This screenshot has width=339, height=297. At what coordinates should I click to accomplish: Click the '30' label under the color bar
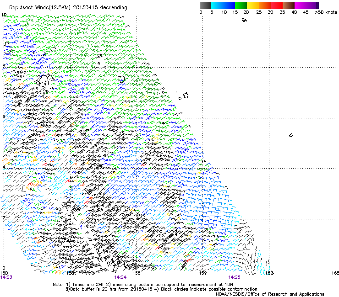point(270,12)
